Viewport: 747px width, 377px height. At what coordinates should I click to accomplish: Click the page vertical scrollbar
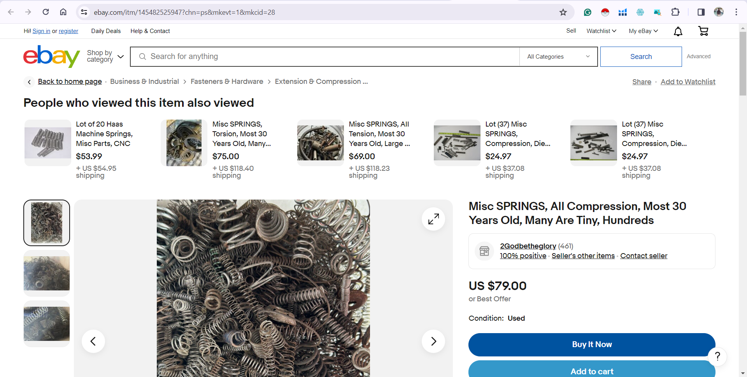click(743, 64)
